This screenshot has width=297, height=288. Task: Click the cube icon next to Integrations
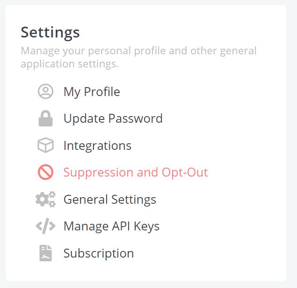pos(45,145)
